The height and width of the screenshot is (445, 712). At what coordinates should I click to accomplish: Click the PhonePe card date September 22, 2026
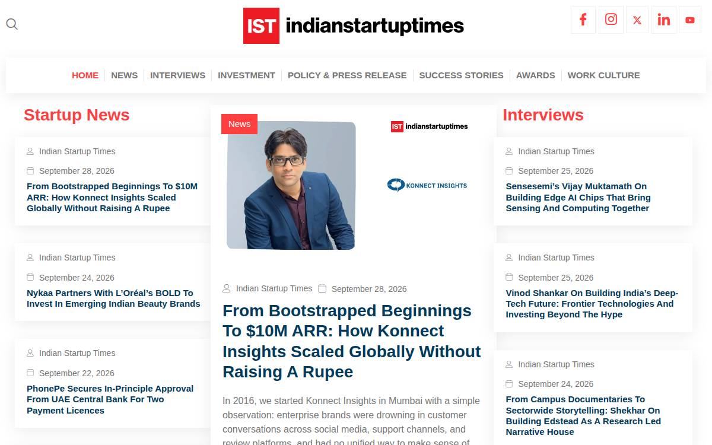77,373
